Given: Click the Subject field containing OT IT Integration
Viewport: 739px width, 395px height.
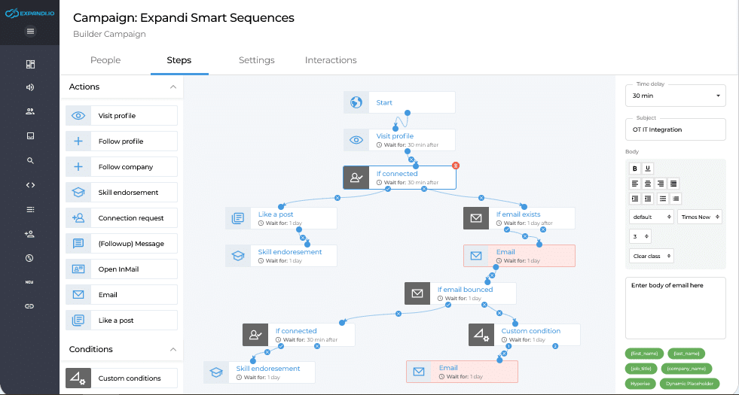Looking at the screenshot, I should [x=676, y=129].
